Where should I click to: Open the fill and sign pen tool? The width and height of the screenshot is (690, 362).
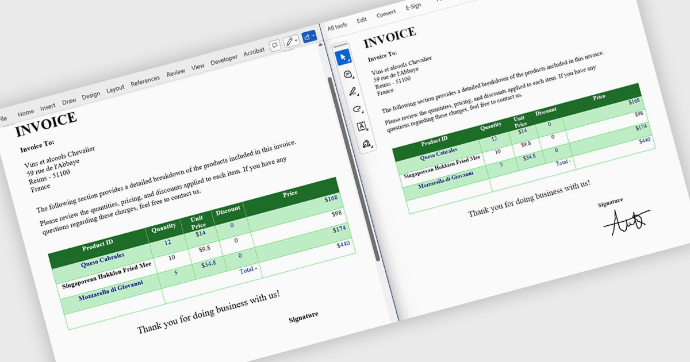click(366, 144)
